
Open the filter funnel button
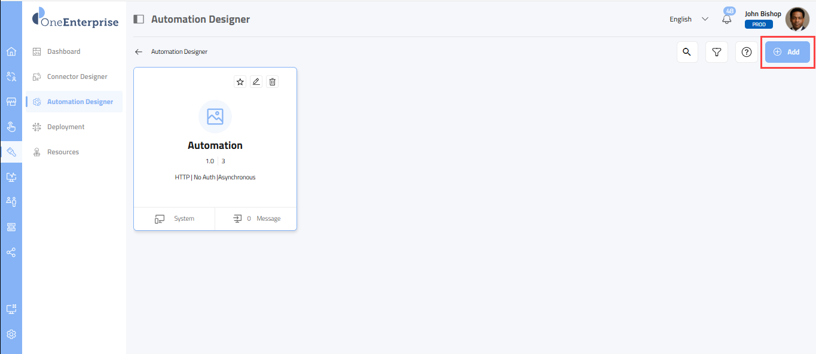[716, 52]
